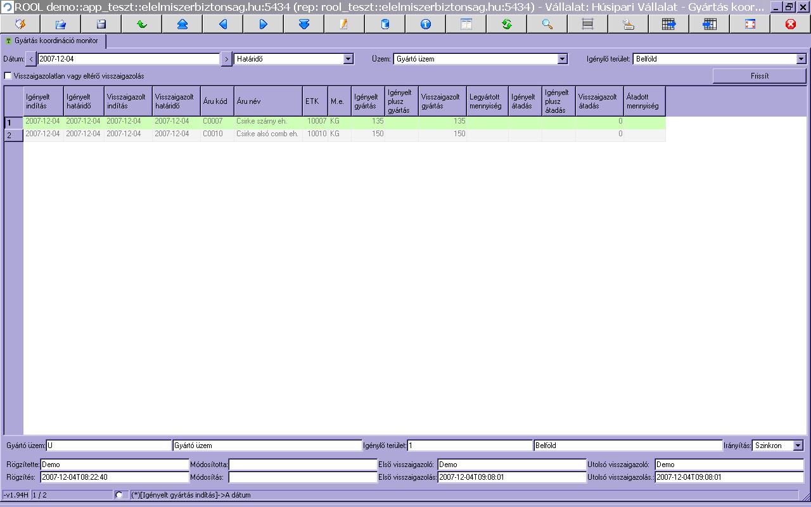
Task: Open search with magnifying glass icon
Action: (x=547, y=24)
